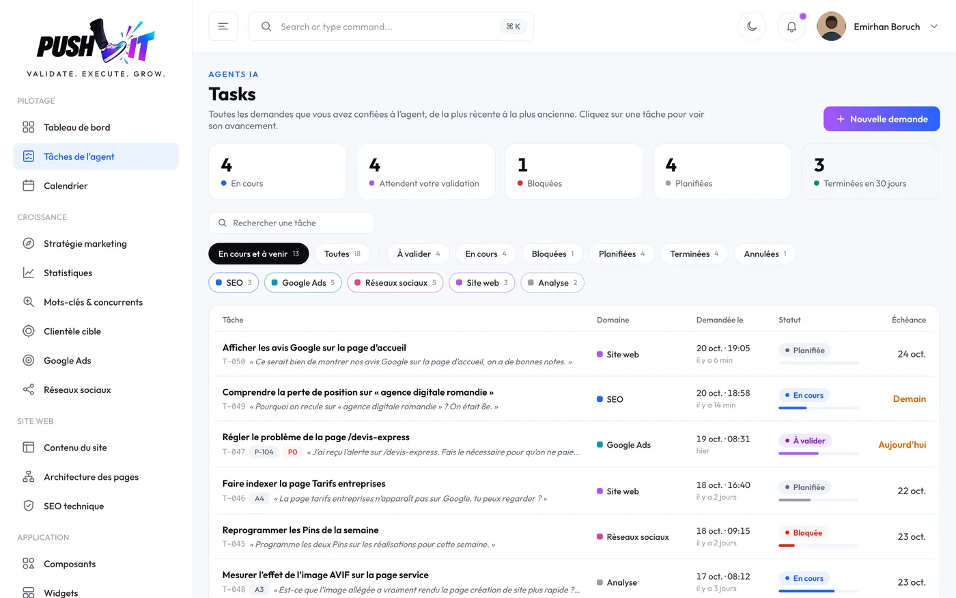
Task: Click the Planifiées tab
Action: coord(621,254)
